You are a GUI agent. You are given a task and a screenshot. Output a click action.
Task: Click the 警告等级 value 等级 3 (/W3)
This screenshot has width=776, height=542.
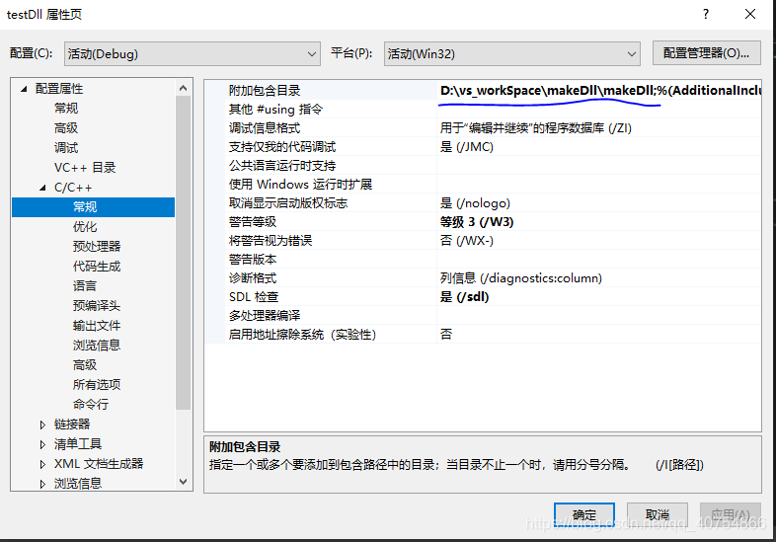pyautogui.click(x=477, y=222)
